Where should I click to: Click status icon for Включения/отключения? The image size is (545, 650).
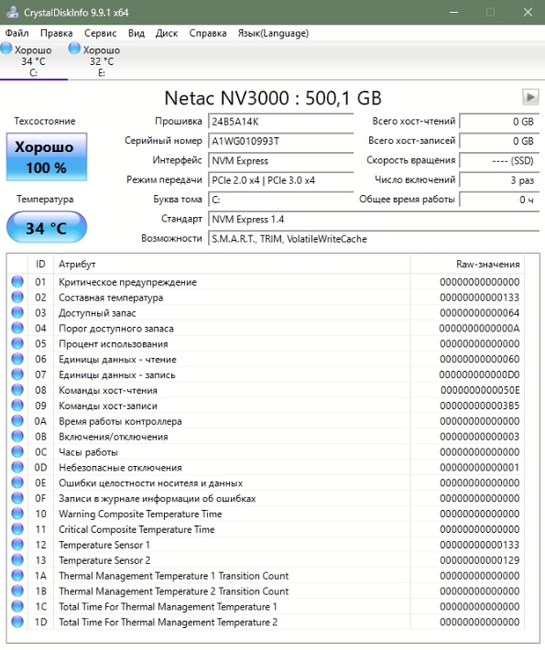click(x=17, y=436)
